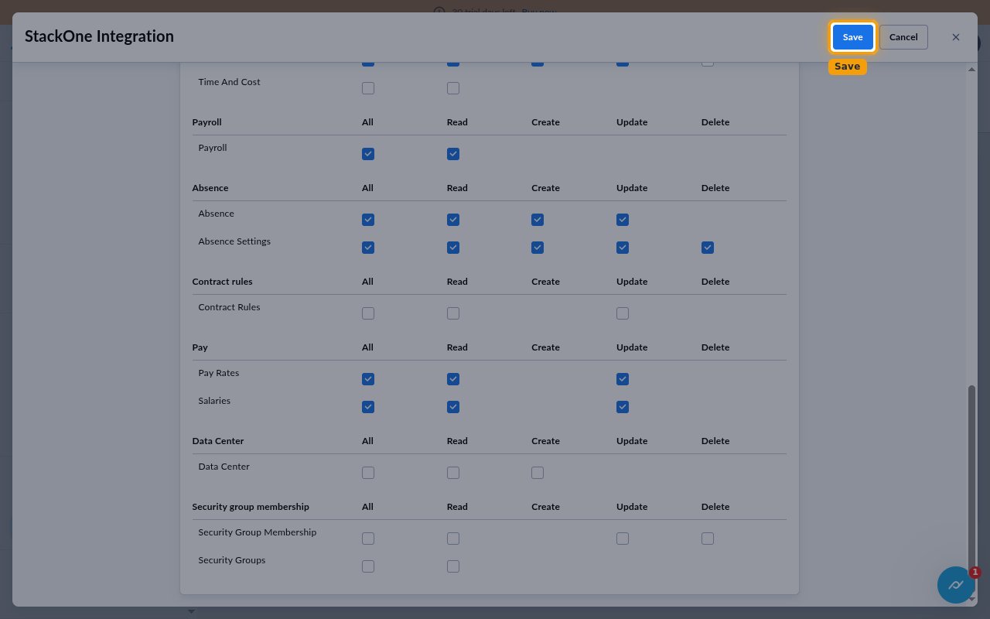Click the Absence Settings row label
Image resolution: width=990 pixels, height=619 pixels.
(x=234, y=241)
